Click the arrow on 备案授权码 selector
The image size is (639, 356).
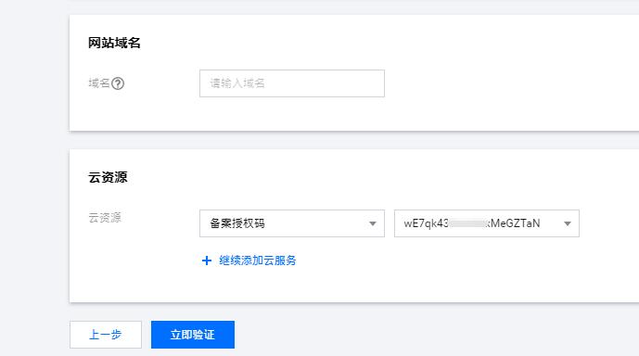[x=373, y=223]
